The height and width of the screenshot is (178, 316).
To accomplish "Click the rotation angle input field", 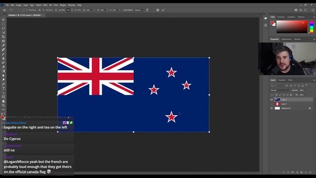I will [x=89, y=10].
